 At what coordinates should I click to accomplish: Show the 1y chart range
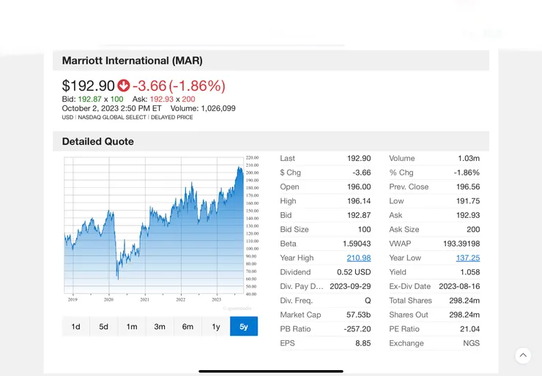[x=216, y=326]
